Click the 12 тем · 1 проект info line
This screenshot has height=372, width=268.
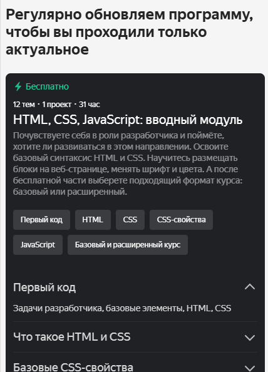[42, 105]
